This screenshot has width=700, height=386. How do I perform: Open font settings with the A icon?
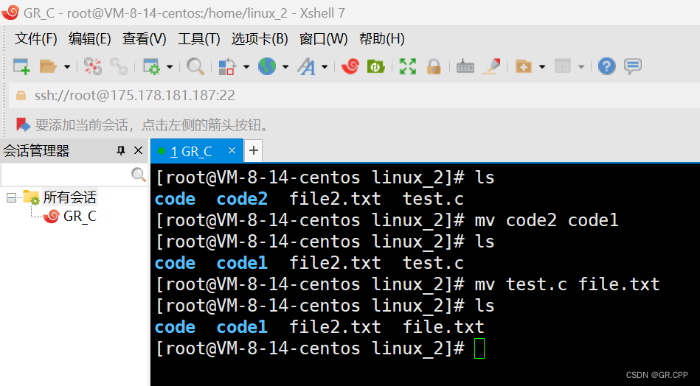(x=307, y=67)
